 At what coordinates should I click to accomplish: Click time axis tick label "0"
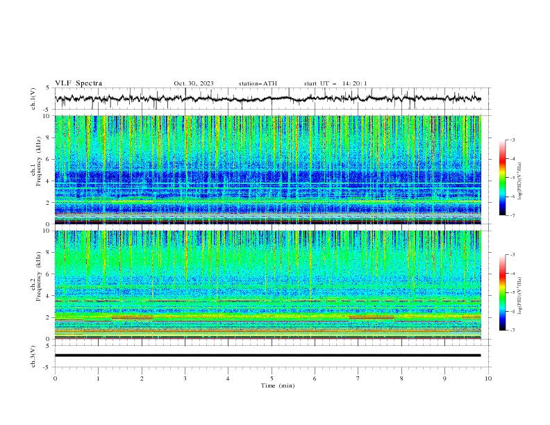coord(55,378)
